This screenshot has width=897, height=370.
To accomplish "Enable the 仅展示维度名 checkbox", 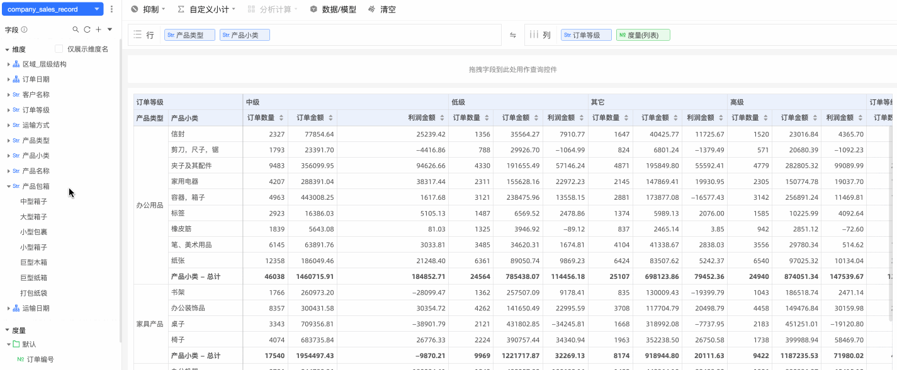I will click(59, 49).
